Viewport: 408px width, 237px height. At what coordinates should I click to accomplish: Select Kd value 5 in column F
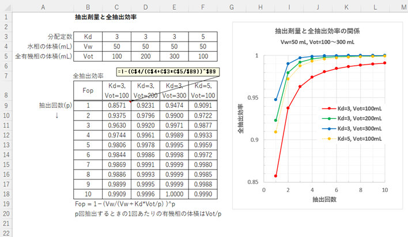click(x=203, y=37)
